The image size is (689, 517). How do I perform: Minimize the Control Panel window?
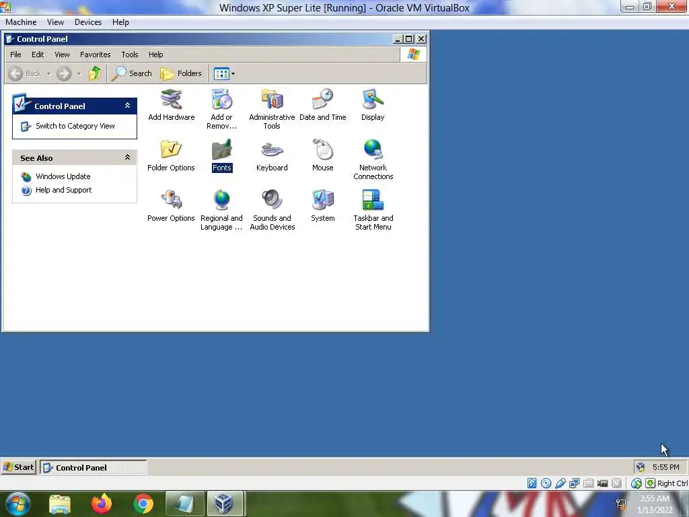398,38
